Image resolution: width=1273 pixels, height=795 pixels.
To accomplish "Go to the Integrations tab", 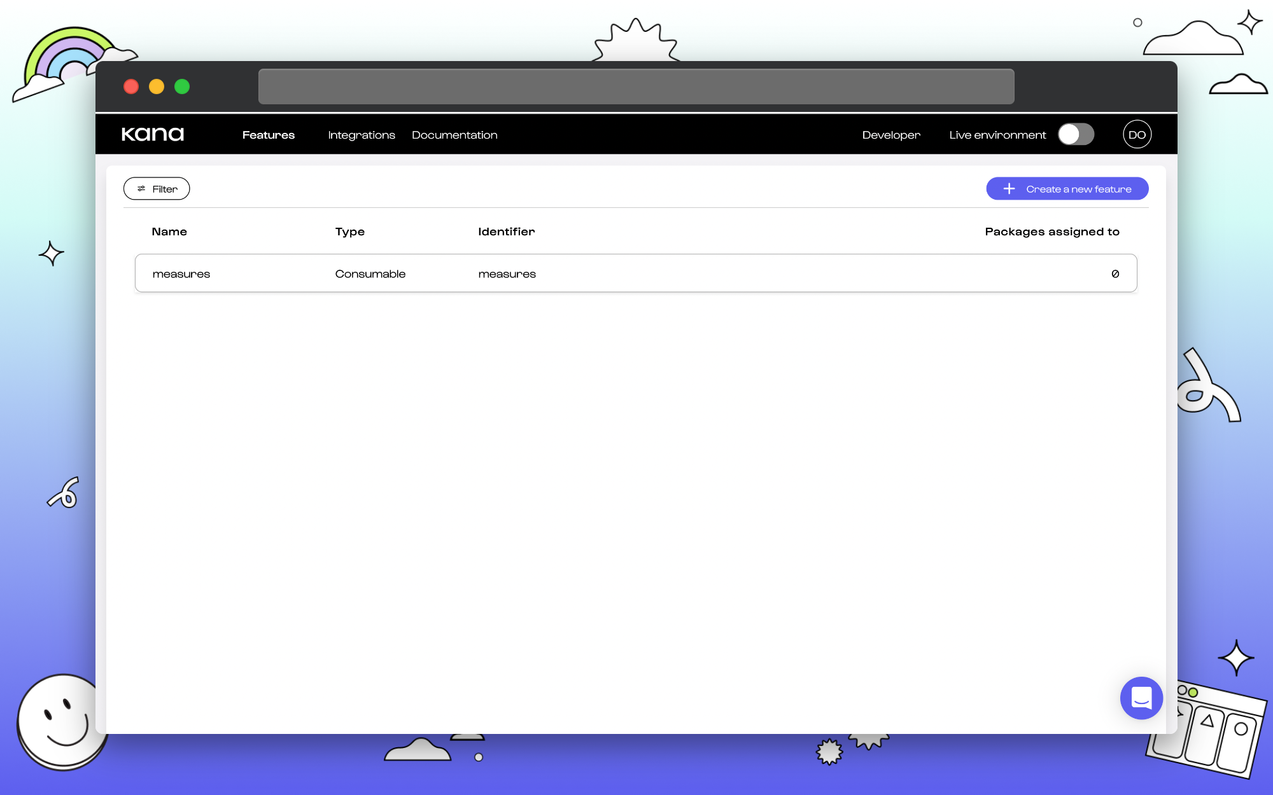I will click(x=361, y=135).
